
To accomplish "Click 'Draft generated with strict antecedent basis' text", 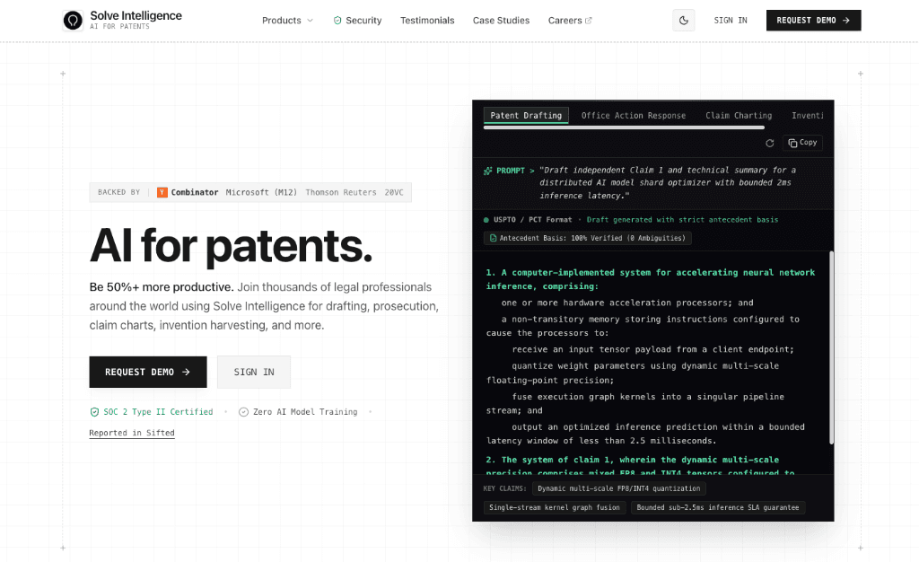I will pyautogui.click(x=682, y=220).
